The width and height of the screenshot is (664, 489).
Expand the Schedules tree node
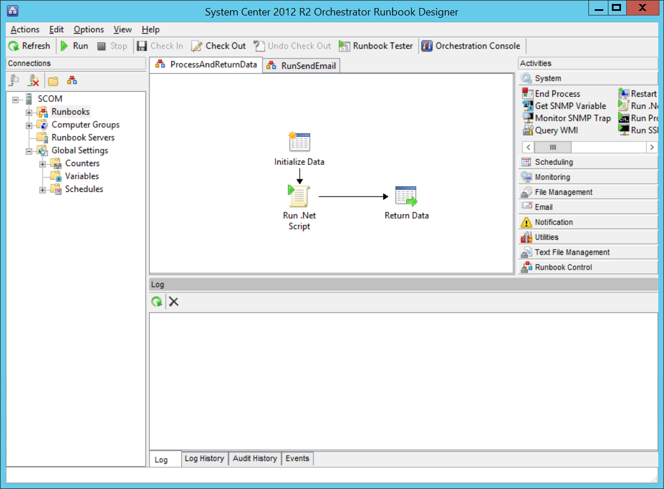coord(42,190)
